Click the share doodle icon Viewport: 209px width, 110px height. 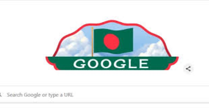click(188, 69)
